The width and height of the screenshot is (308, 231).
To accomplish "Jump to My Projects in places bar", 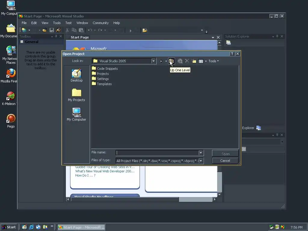I will point(77,95).
